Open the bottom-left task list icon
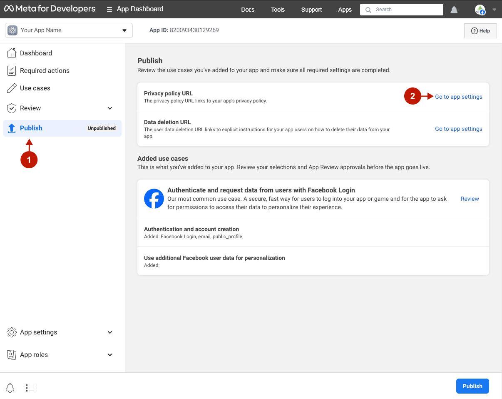 (30, 388)
